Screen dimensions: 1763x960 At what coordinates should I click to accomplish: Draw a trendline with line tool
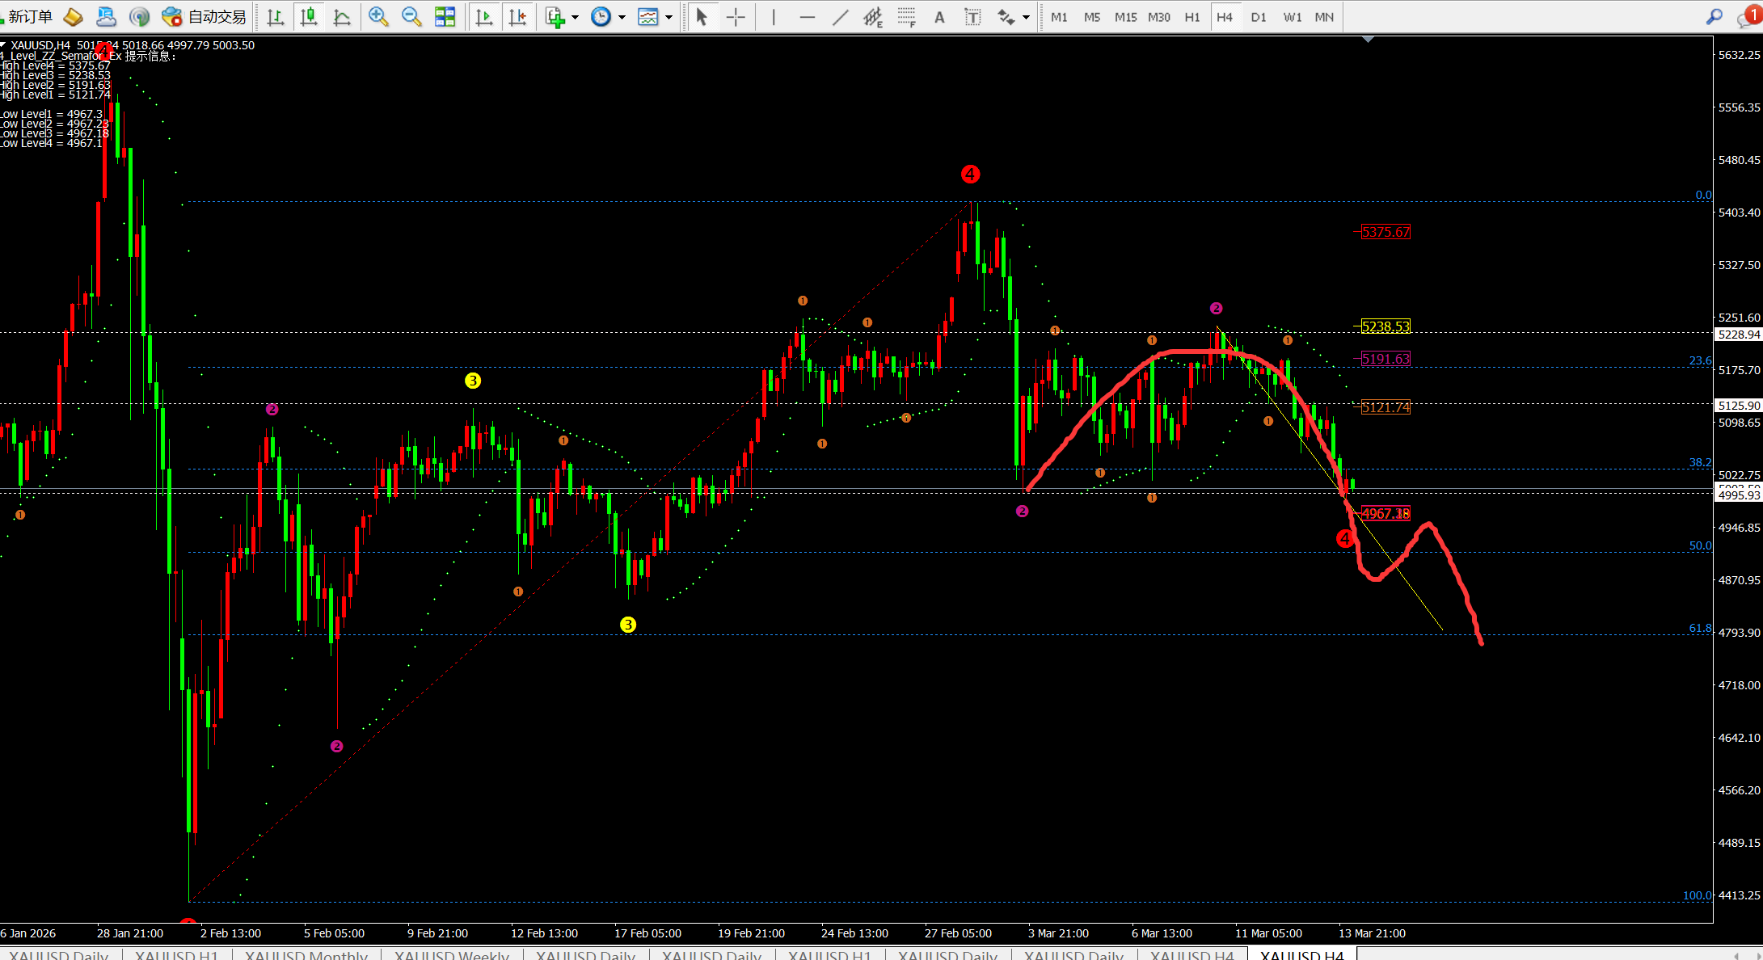click(x=841, y=17)
